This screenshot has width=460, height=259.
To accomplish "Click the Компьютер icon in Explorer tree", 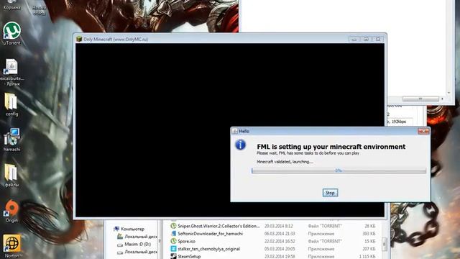I will point(116,229).
